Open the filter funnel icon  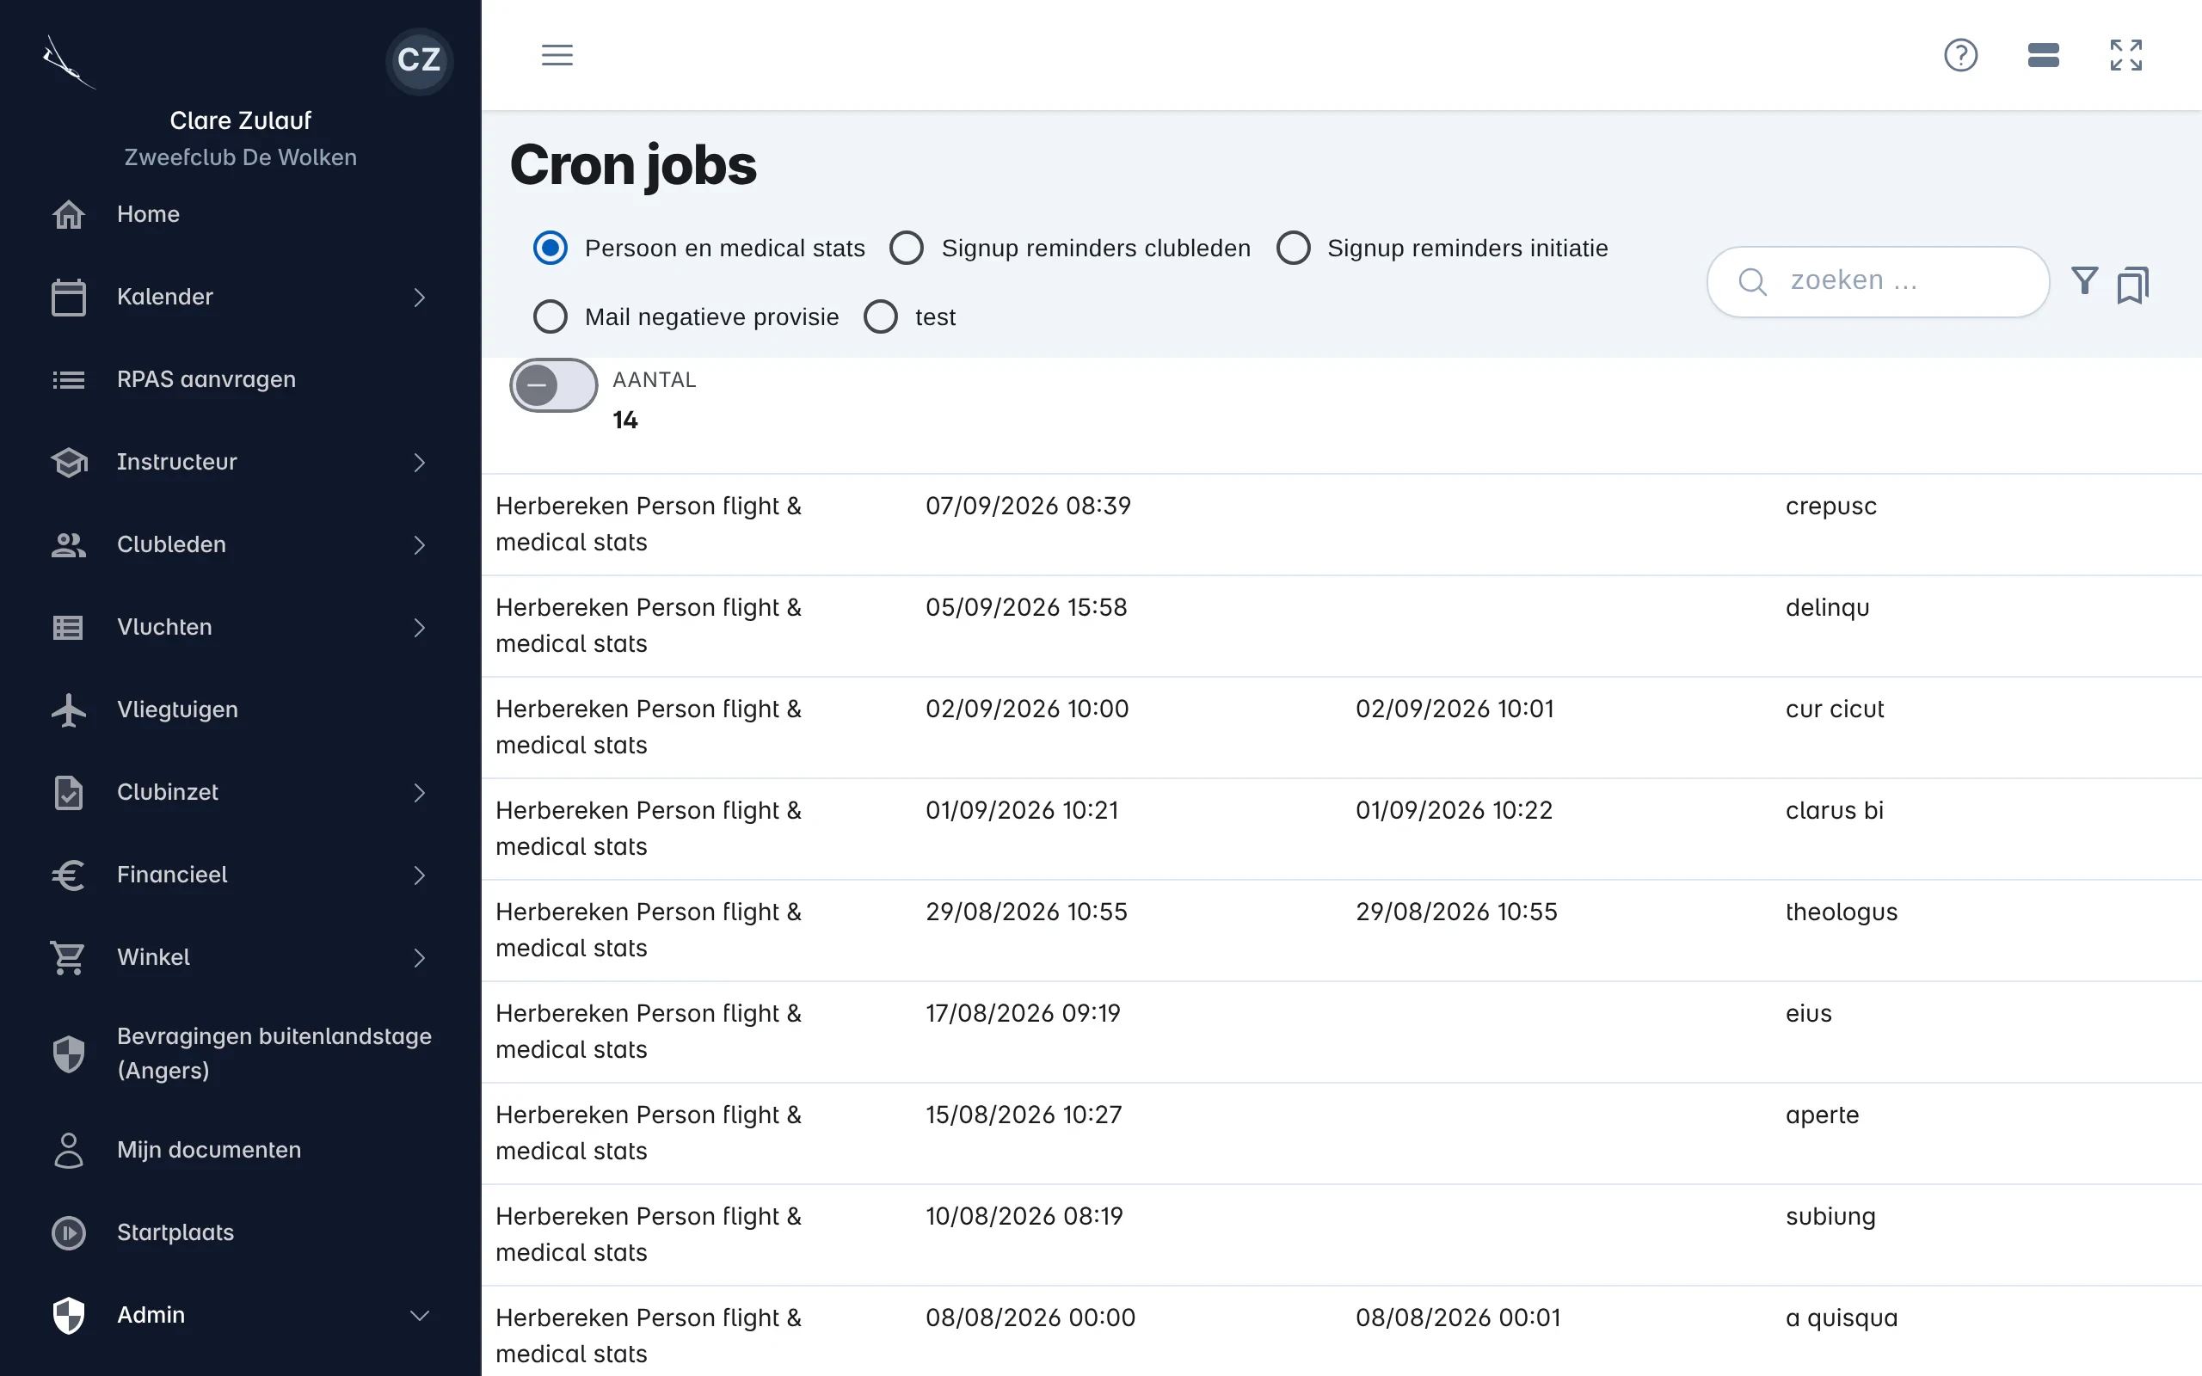(2083, 281)
